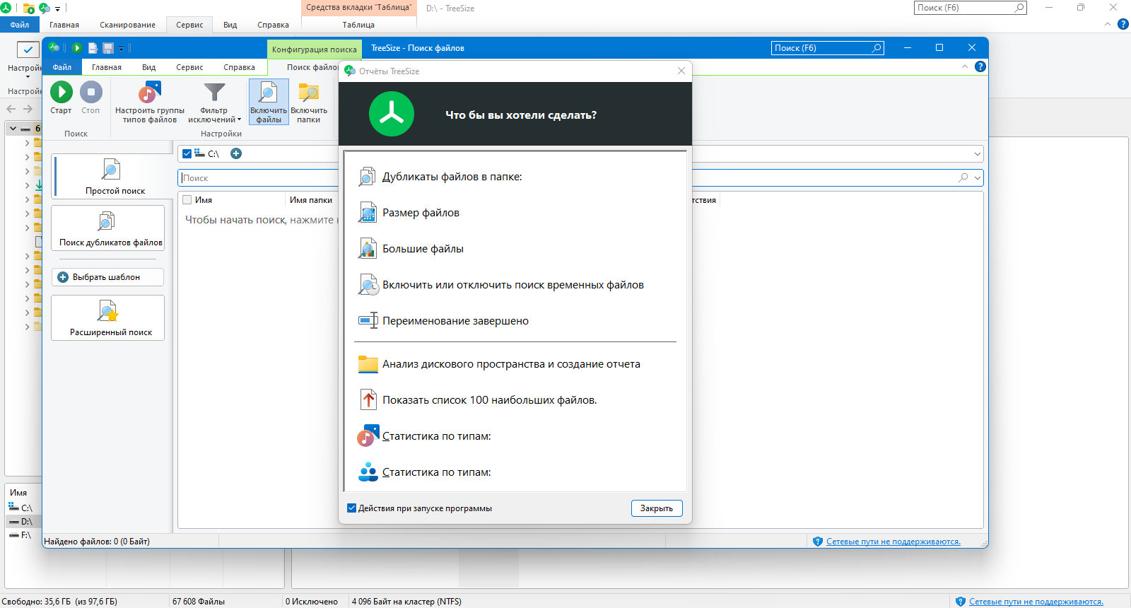The width and height of the screenshot is (1131, 608).
Task: Click the Стоп icon in the ribbon
Action: click(x=90, y=92)
